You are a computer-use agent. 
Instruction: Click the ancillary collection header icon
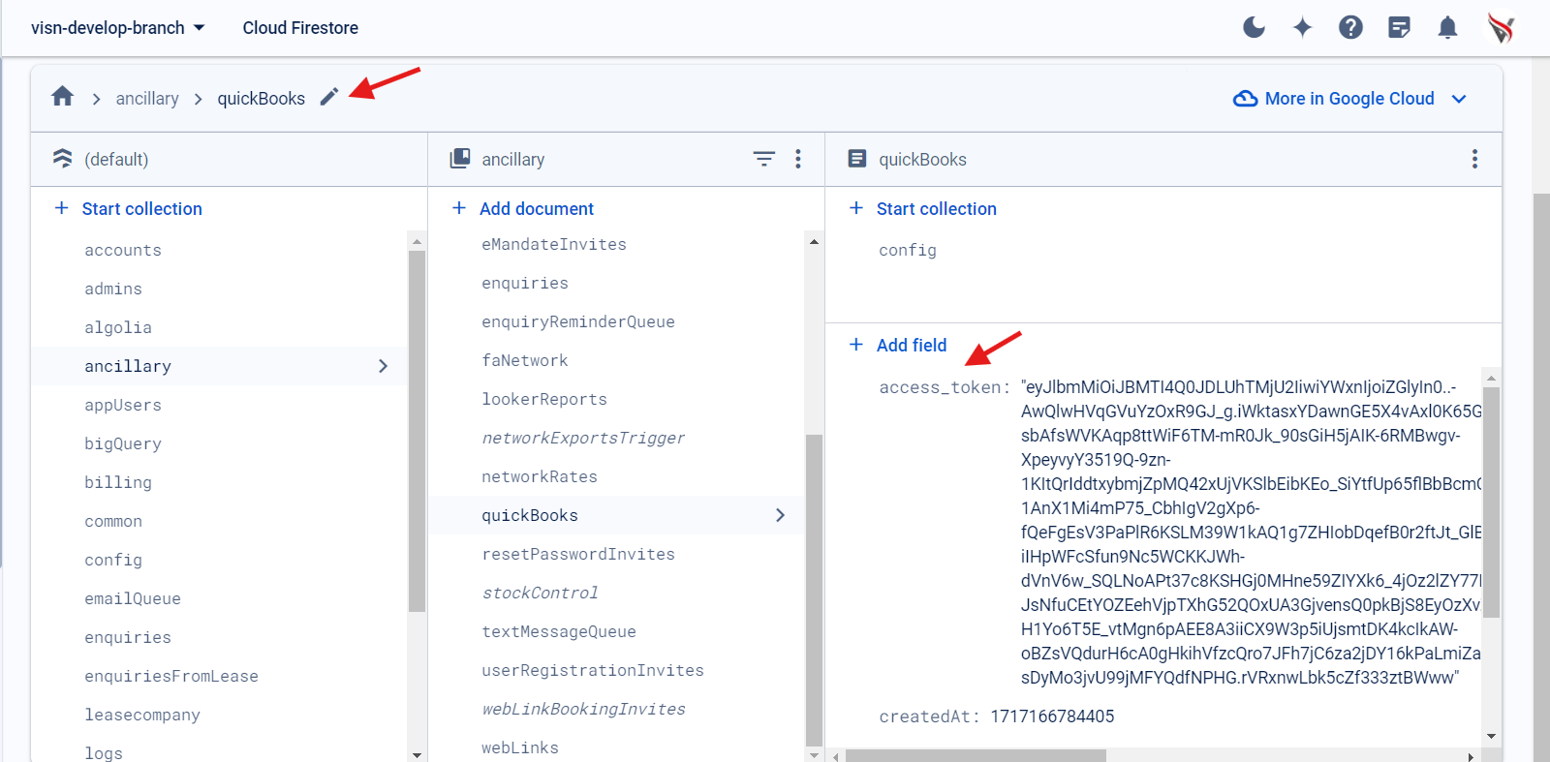pyautogui.click(x=460, y=159)
